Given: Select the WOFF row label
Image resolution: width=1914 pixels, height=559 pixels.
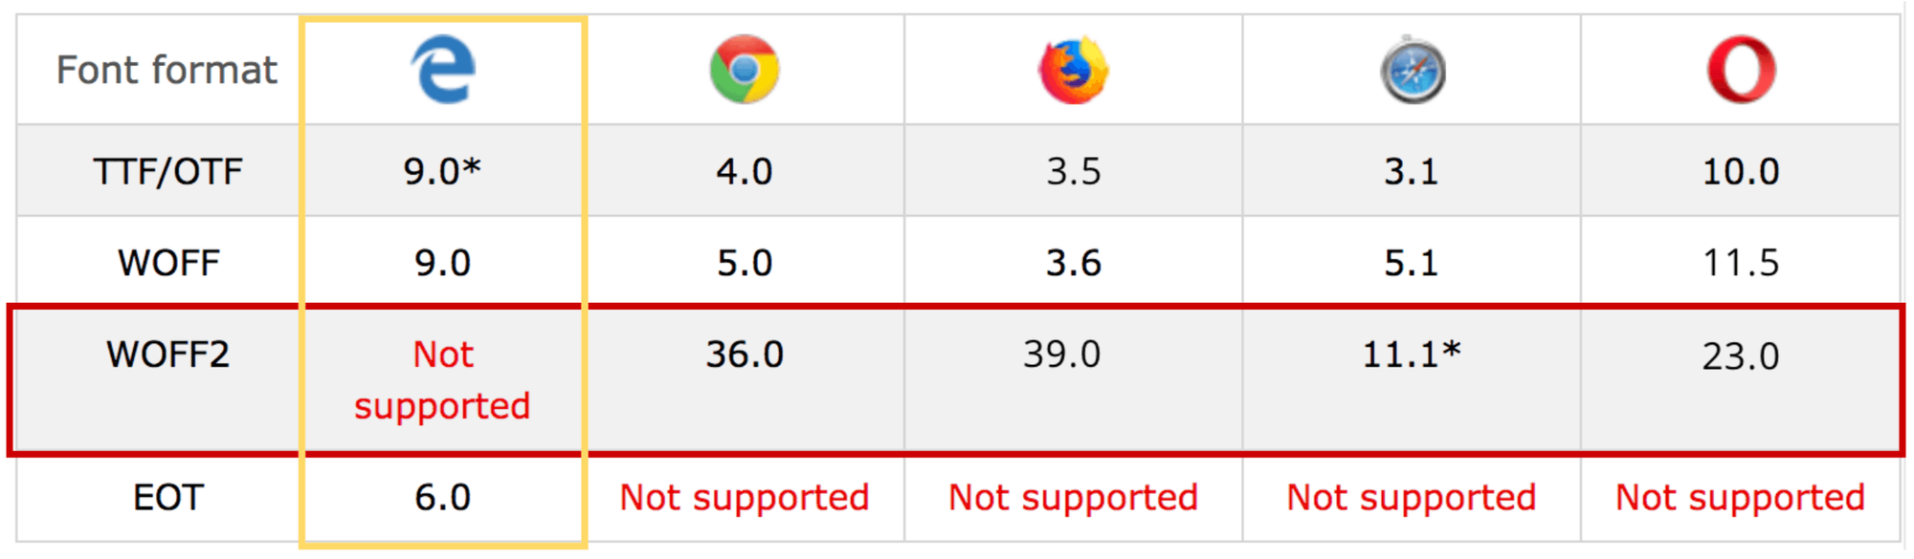Looking at the screenshot, I should (x=168, y=263).
